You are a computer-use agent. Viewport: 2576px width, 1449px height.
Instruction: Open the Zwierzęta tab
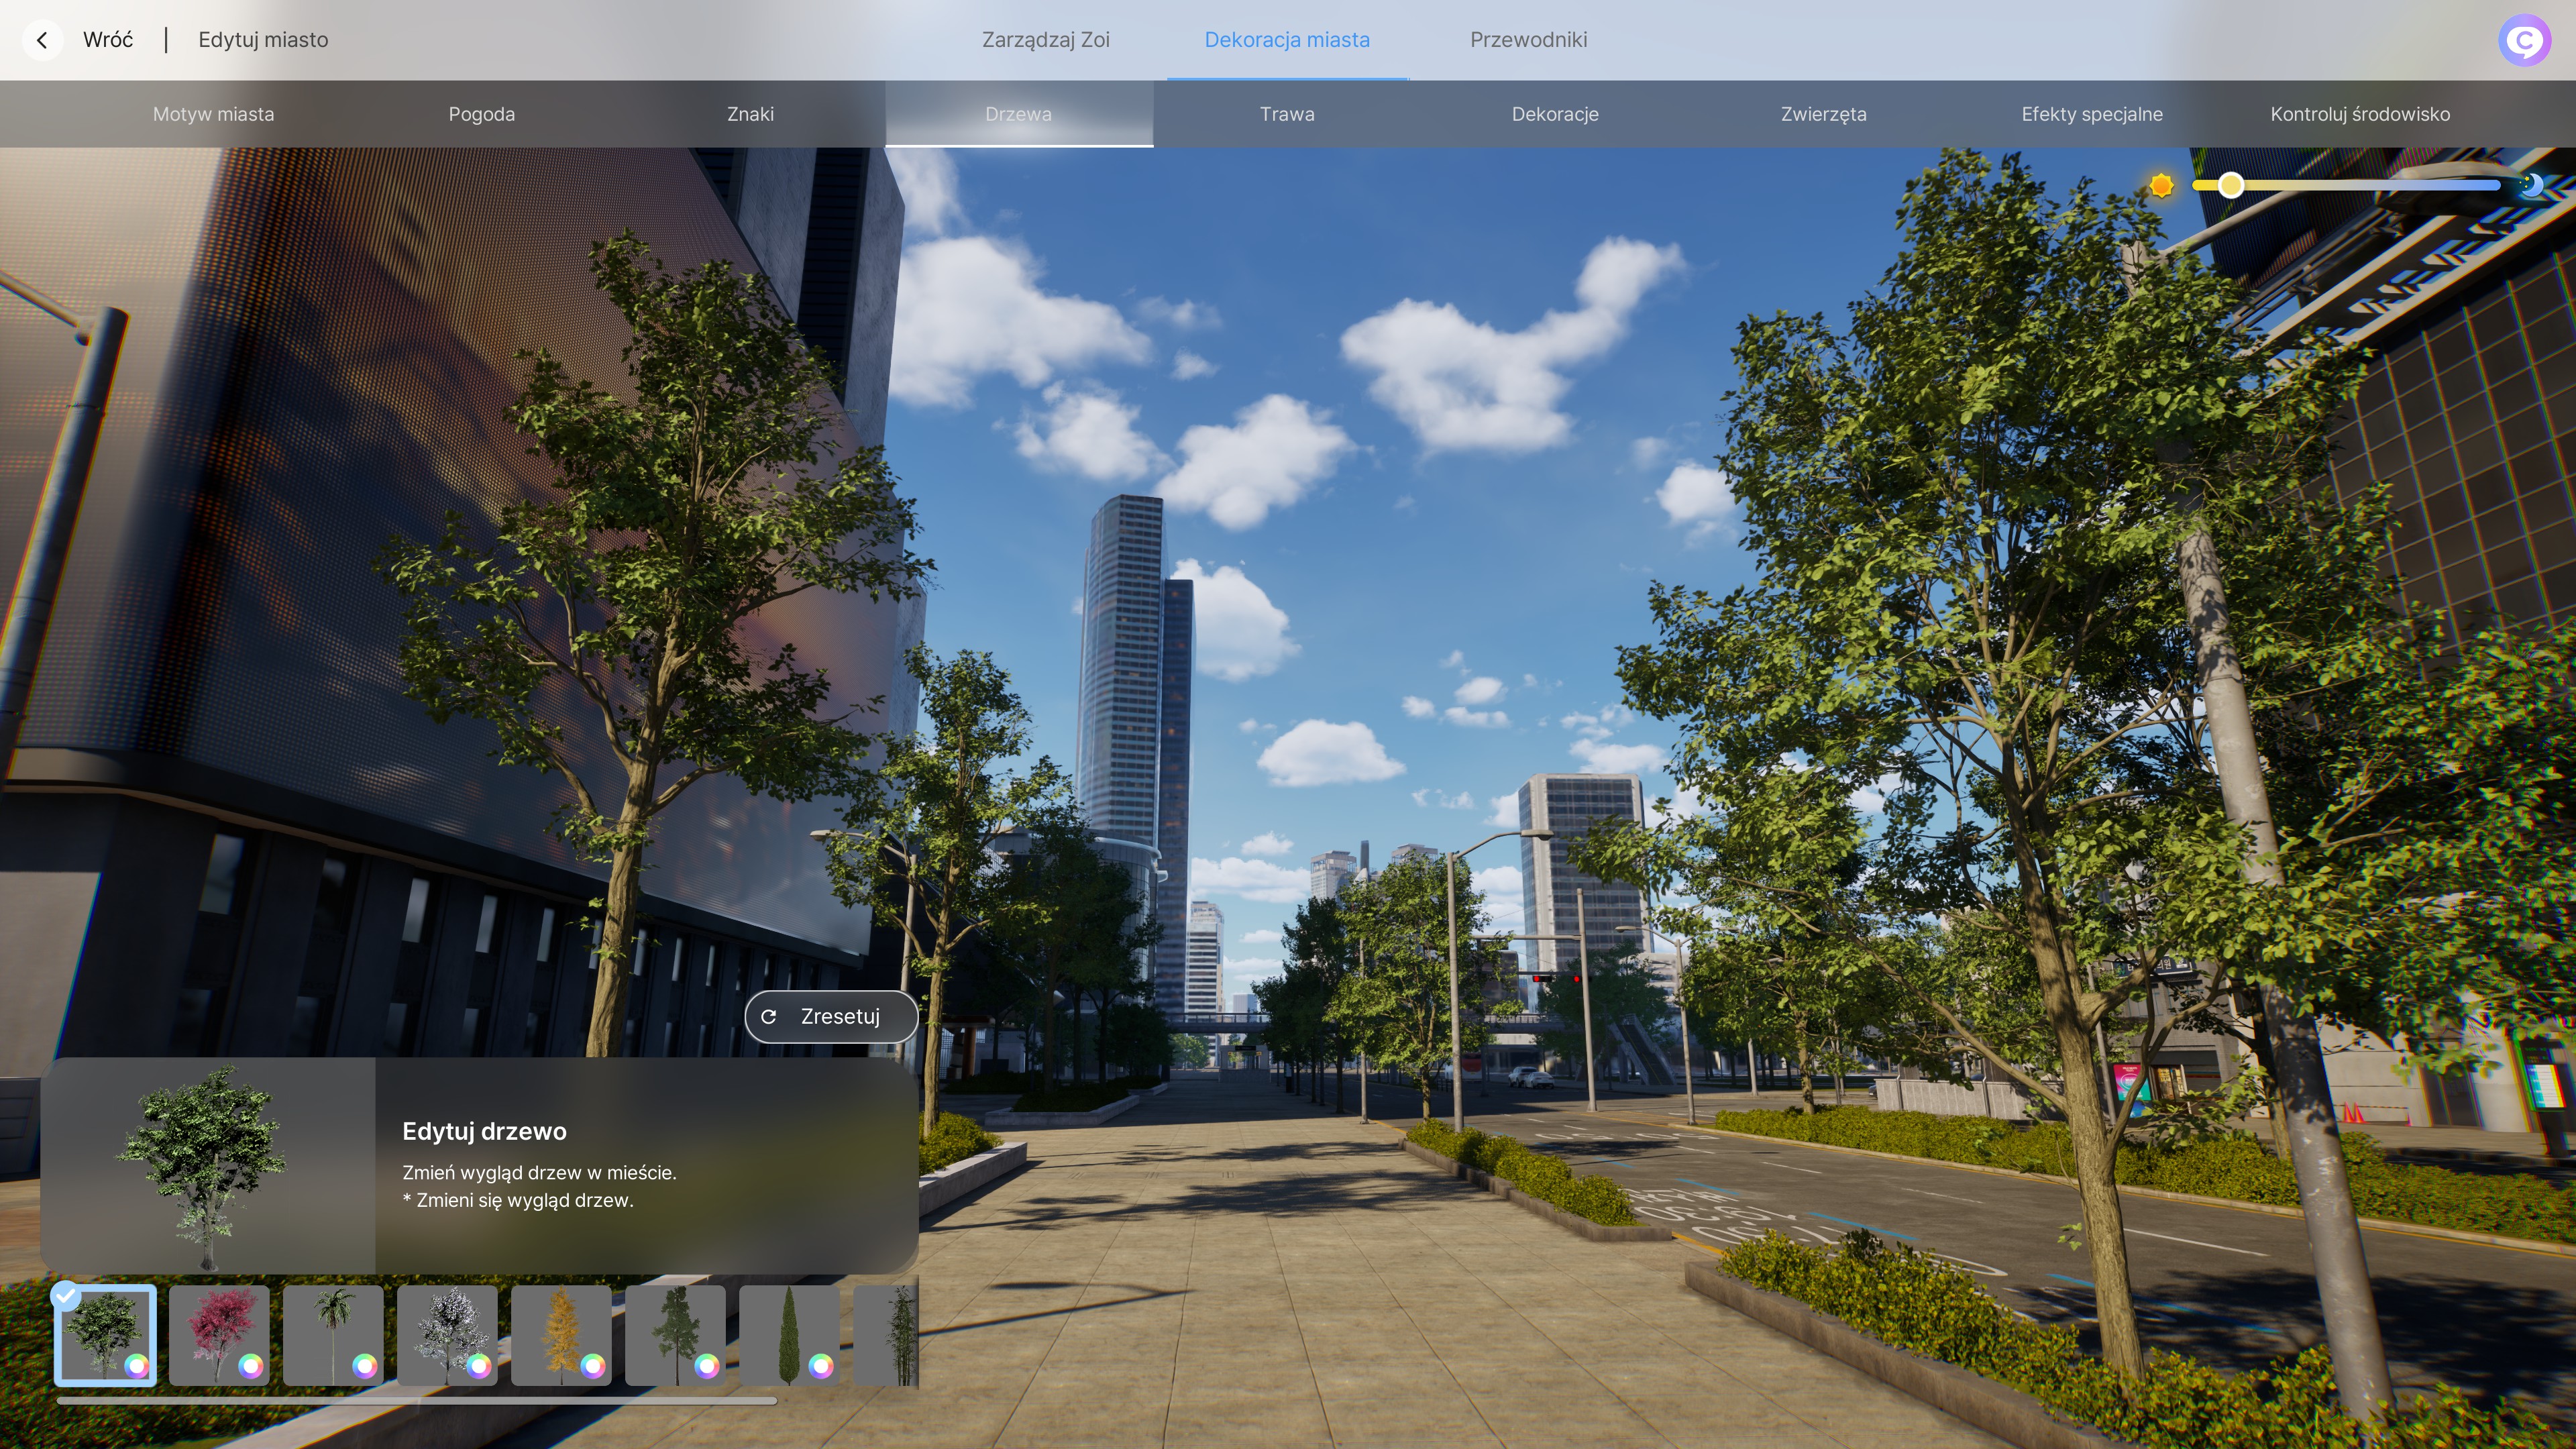point(1823,114)
